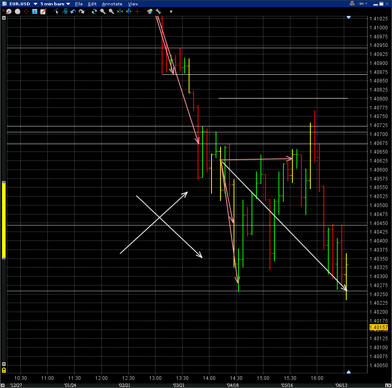
Task: Click the 12:00 time axis label
Action: pos(101,378)
